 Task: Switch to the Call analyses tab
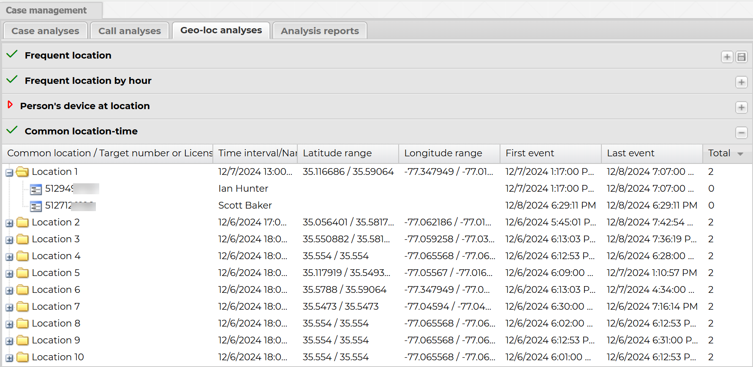(129, 31)
